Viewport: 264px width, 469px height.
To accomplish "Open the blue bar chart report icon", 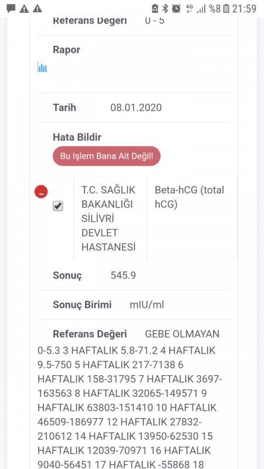I will coord(42,67).
